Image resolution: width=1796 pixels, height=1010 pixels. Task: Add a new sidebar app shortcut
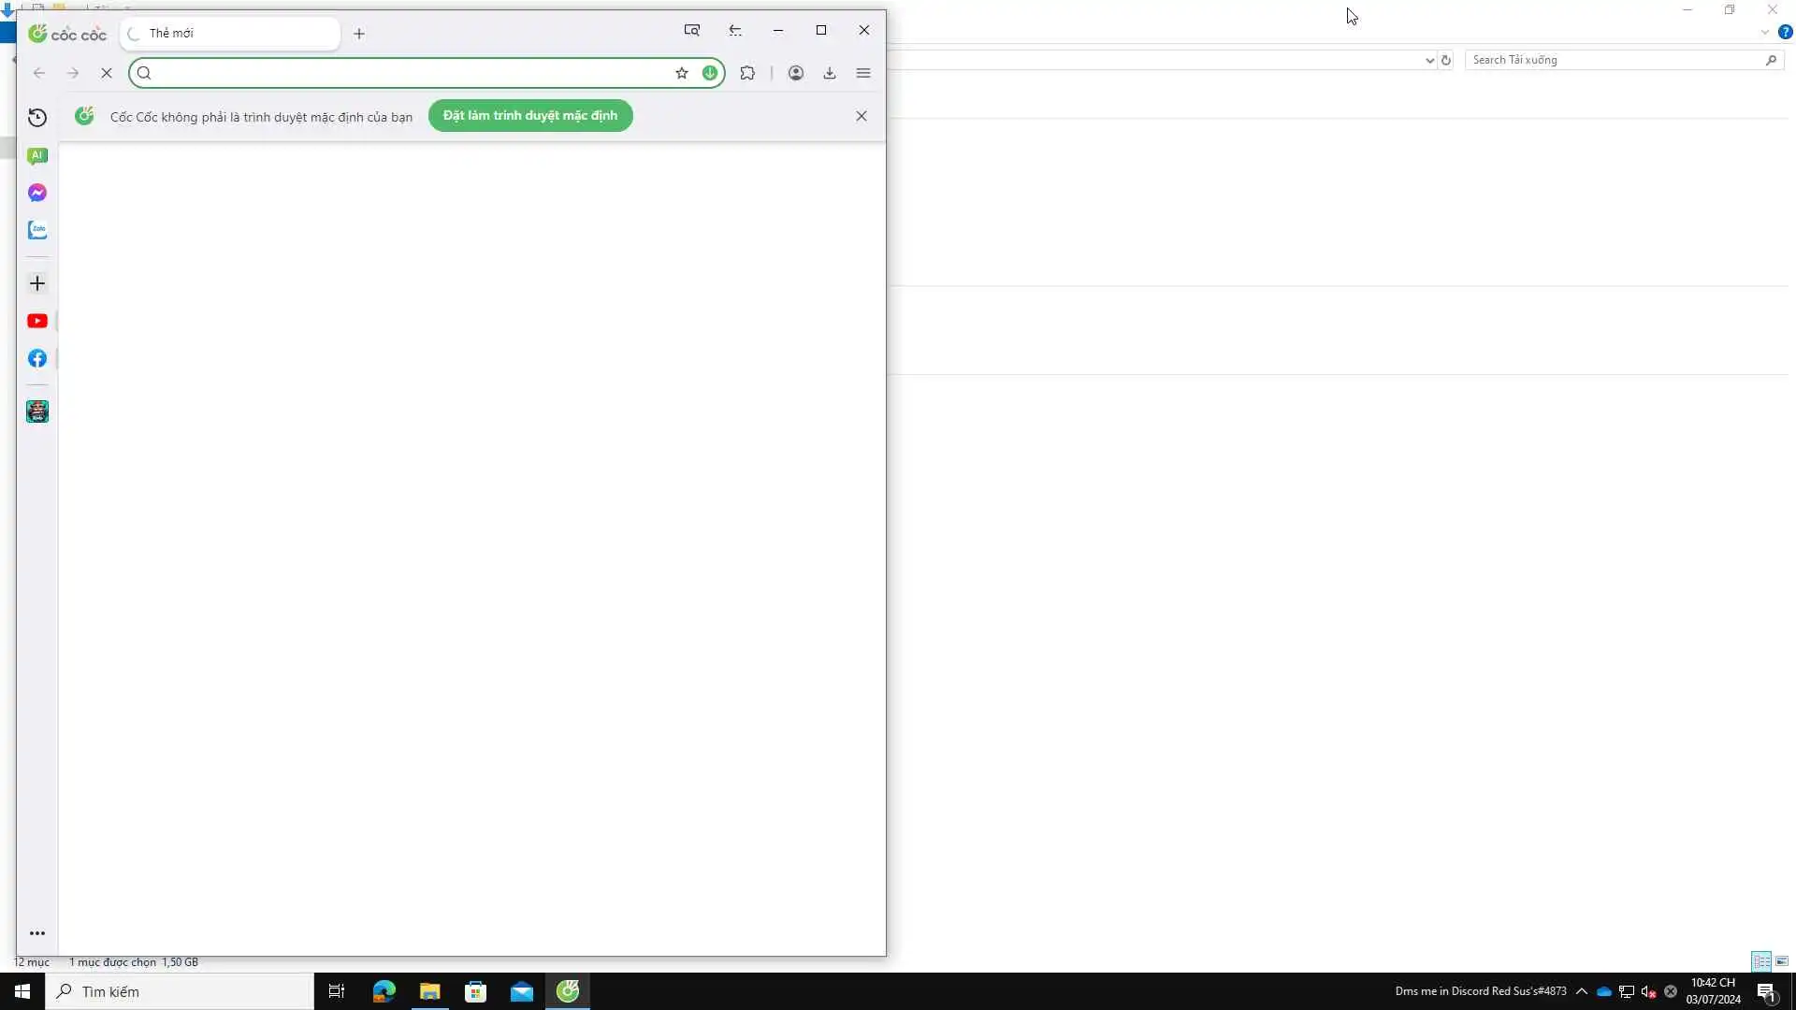(37, 283)
